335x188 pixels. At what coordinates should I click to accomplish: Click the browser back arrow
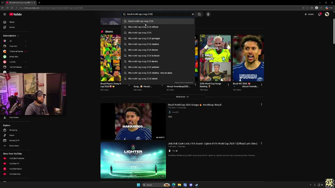click(x=3, y=8)
